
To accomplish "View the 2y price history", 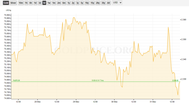I will (73, 3).
